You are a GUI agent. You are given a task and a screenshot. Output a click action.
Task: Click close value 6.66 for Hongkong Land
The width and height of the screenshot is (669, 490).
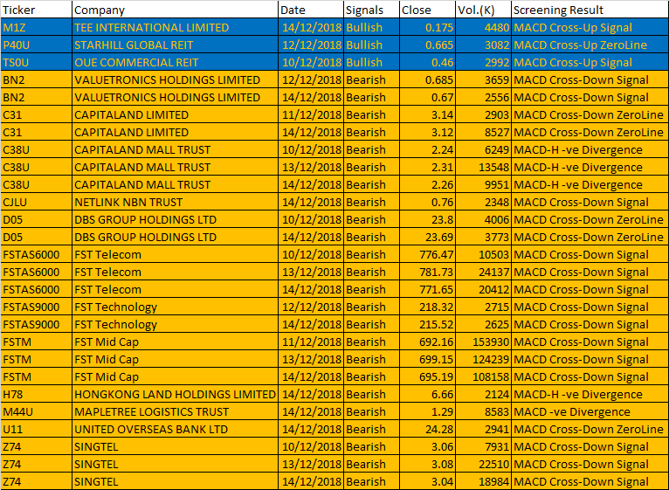(x=427, y=395)
